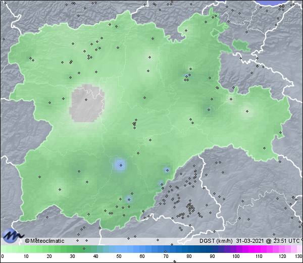Click the scale label 110
Image resolution: width=303 pixels, height=263 pixels.
point(259,256)
